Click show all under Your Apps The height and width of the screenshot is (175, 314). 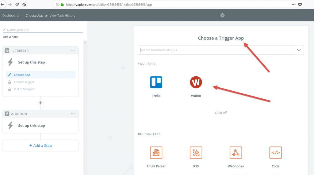pyautogui.click(x=221, y=112)
